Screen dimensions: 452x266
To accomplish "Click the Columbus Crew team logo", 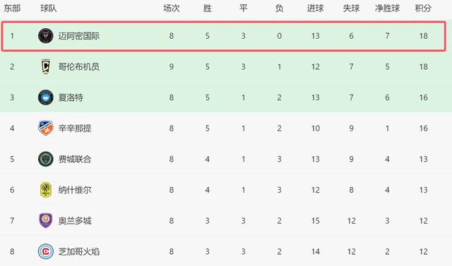I will [x=45, y=66].
